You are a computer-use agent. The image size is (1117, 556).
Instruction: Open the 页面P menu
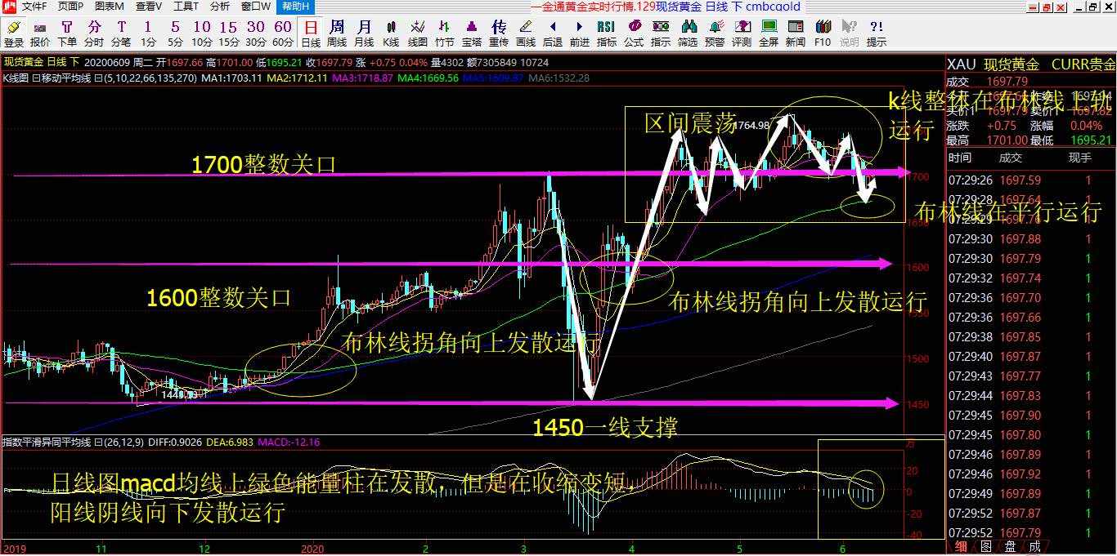click(70, 7)
